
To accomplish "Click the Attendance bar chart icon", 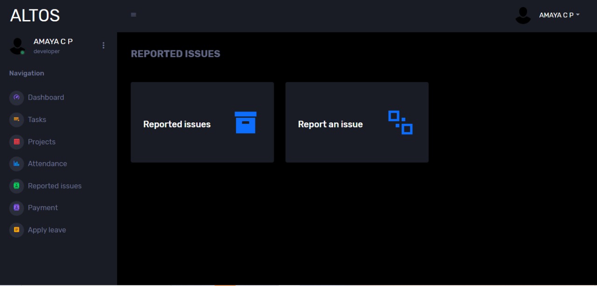I will 17,163.
